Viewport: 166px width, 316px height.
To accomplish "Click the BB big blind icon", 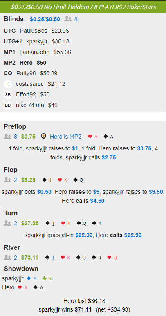I will click(x=8, y=105).
